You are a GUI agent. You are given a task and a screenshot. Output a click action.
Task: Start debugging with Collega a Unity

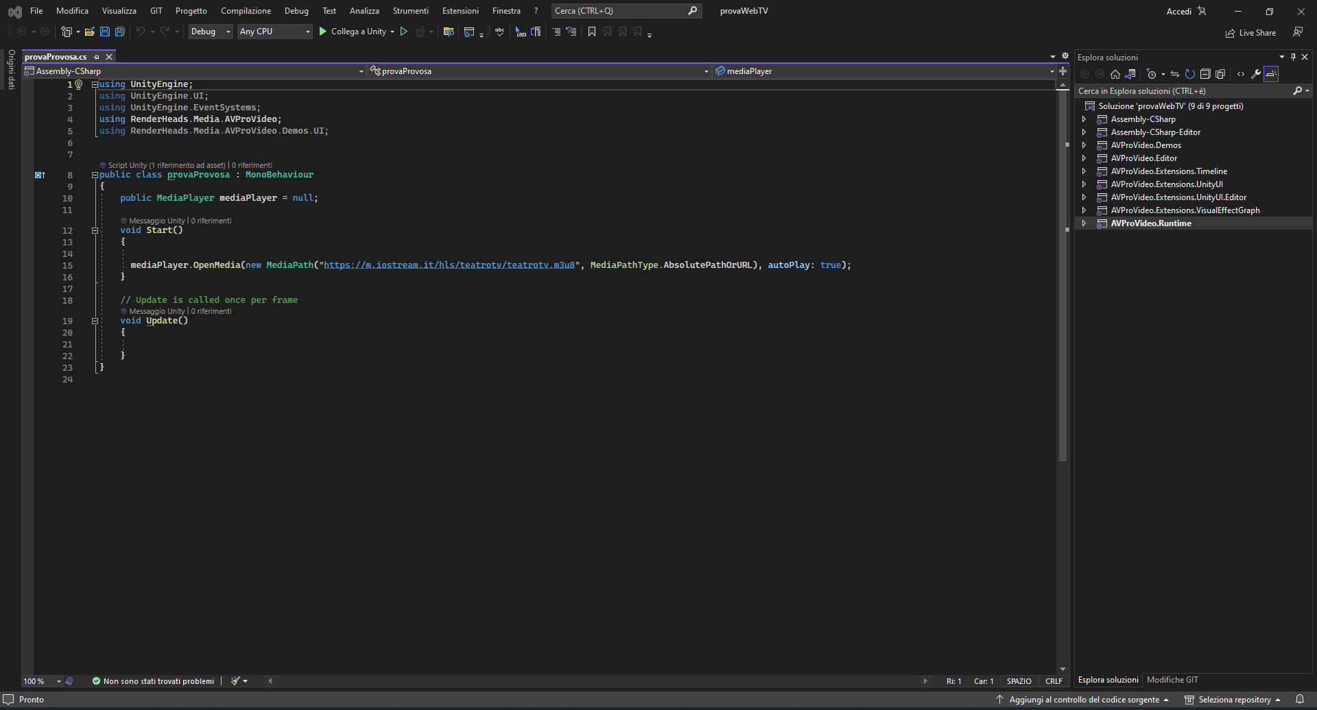(x=355, y=32)
